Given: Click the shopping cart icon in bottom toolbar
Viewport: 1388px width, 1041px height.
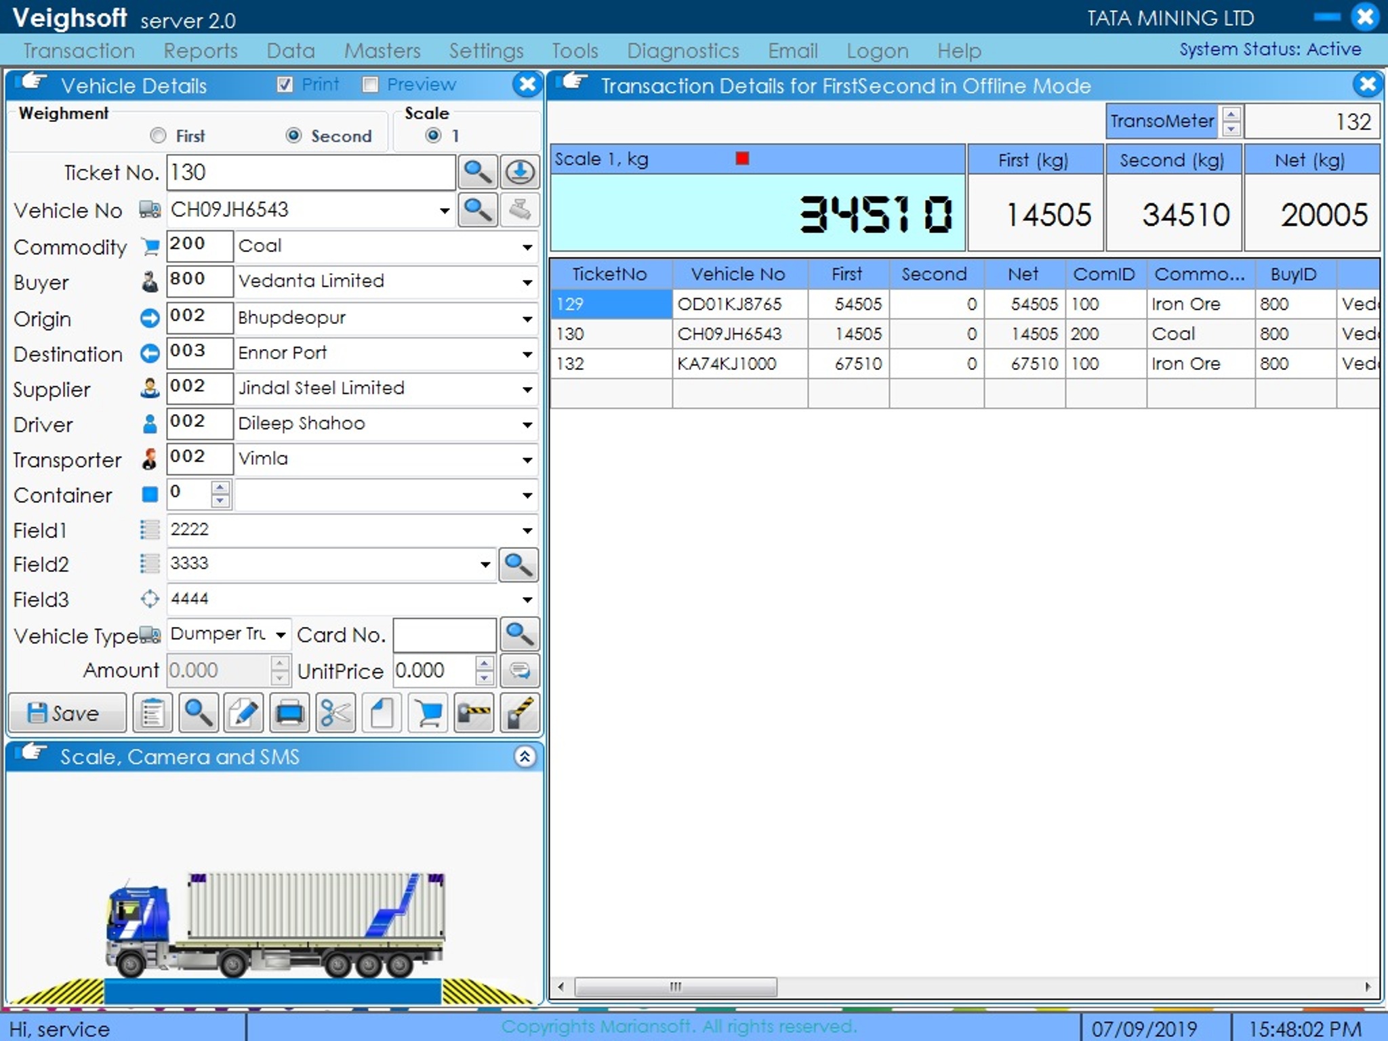Looking at the screenshot, I should coord(428,713).
